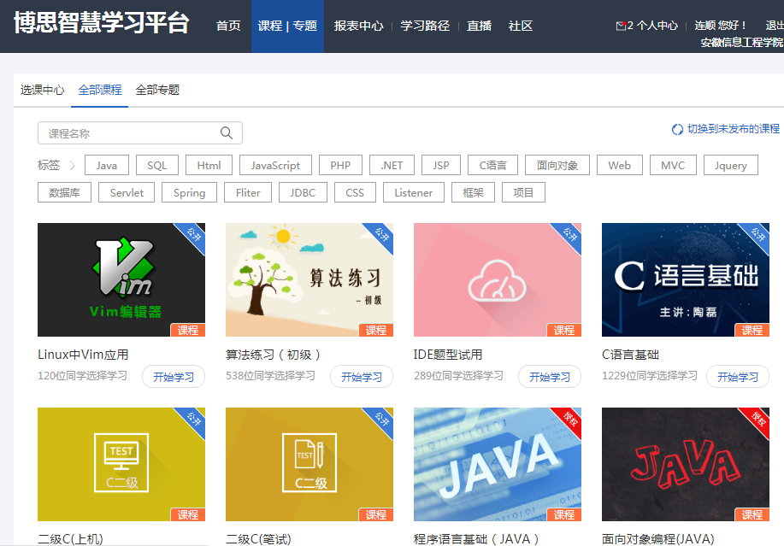784x546 pixels.
Task: Open the Vim course cover thumbnail
Action: coord(121,279)
